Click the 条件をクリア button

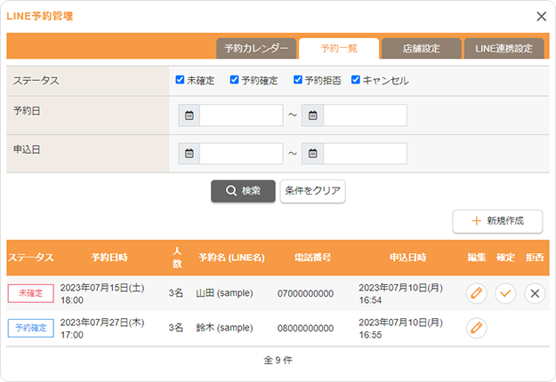pos(312,191)
